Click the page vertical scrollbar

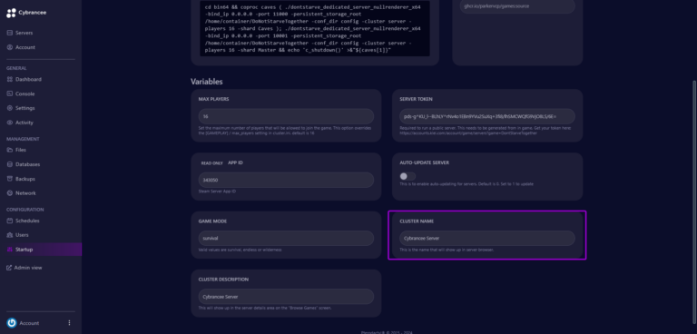point(694,202)
